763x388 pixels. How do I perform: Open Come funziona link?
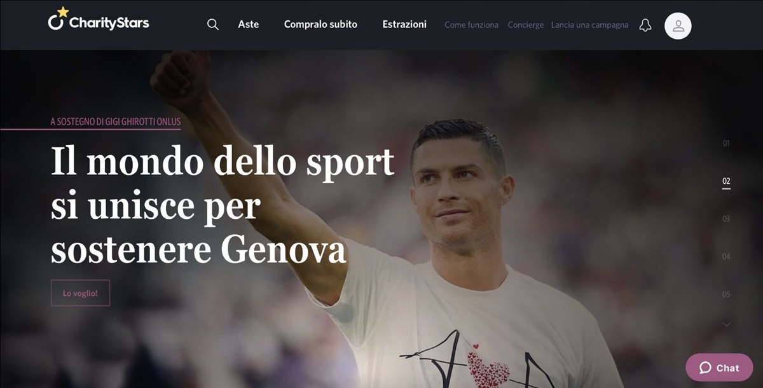click(471, 25)
